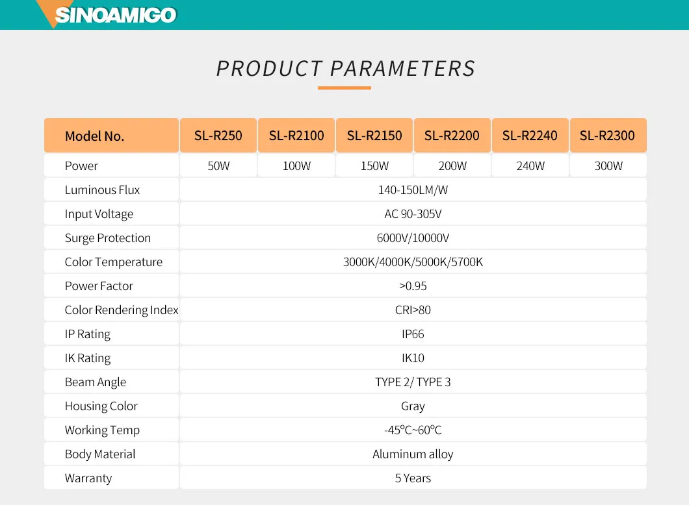Click the 50W power cell

(218, 166)
